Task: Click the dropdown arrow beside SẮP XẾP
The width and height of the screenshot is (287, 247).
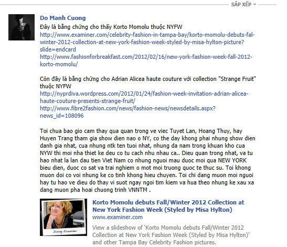Action: 254,5
